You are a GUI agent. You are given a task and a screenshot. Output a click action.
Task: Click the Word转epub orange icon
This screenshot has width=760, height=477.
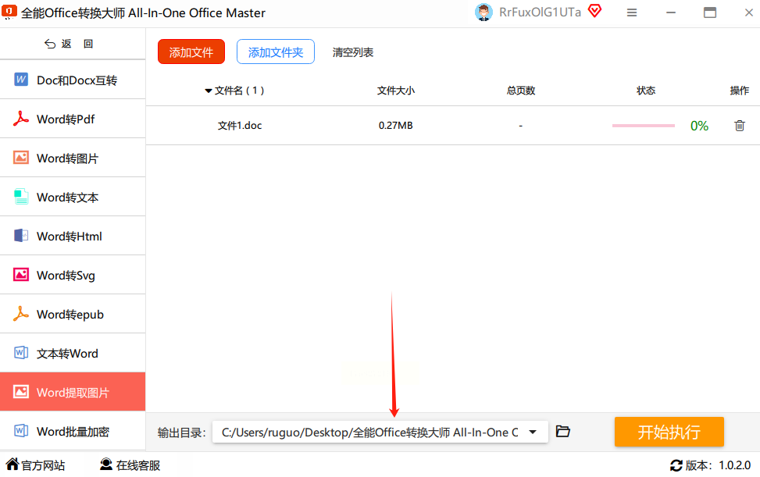(x=21, y=314)
